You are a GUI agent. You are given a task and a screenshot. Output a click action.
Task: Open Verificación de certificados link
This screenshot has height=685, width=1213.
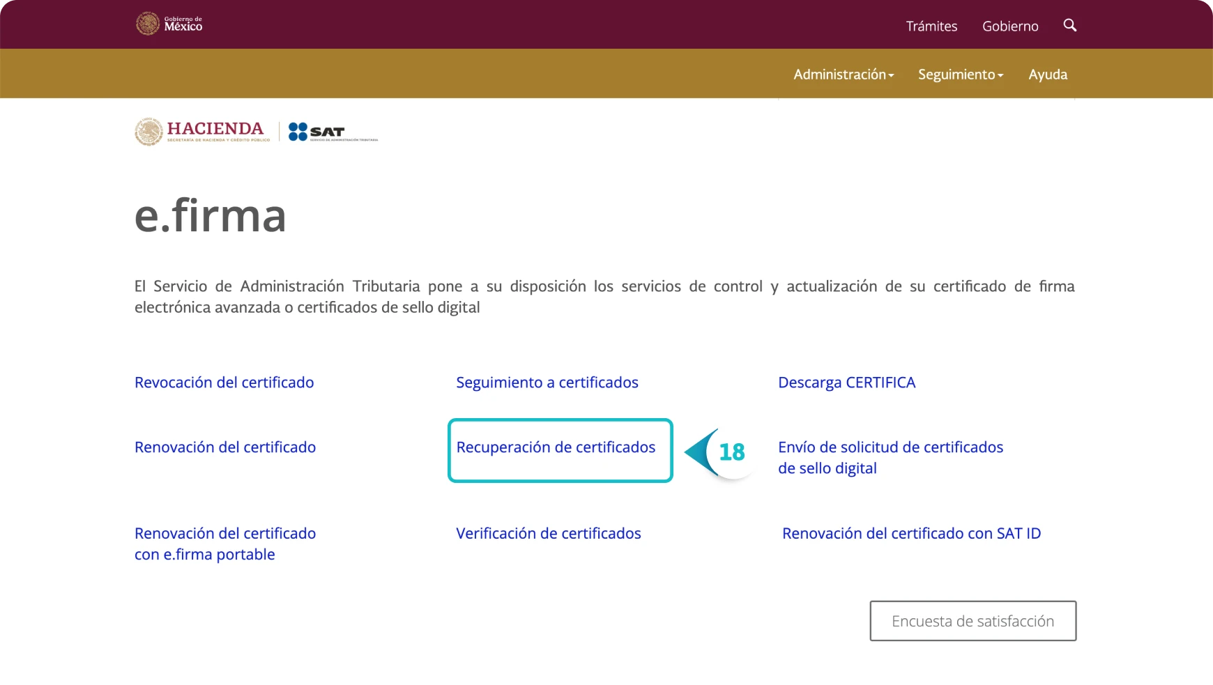548,534
